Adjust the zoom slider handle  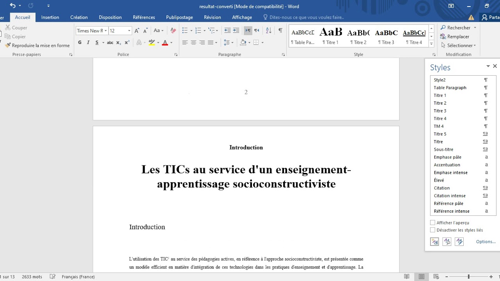coord(469,277)
